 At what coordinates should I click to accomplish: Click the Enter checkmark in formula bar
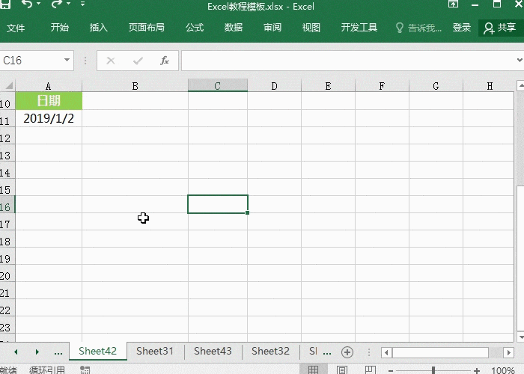(137, 61)
